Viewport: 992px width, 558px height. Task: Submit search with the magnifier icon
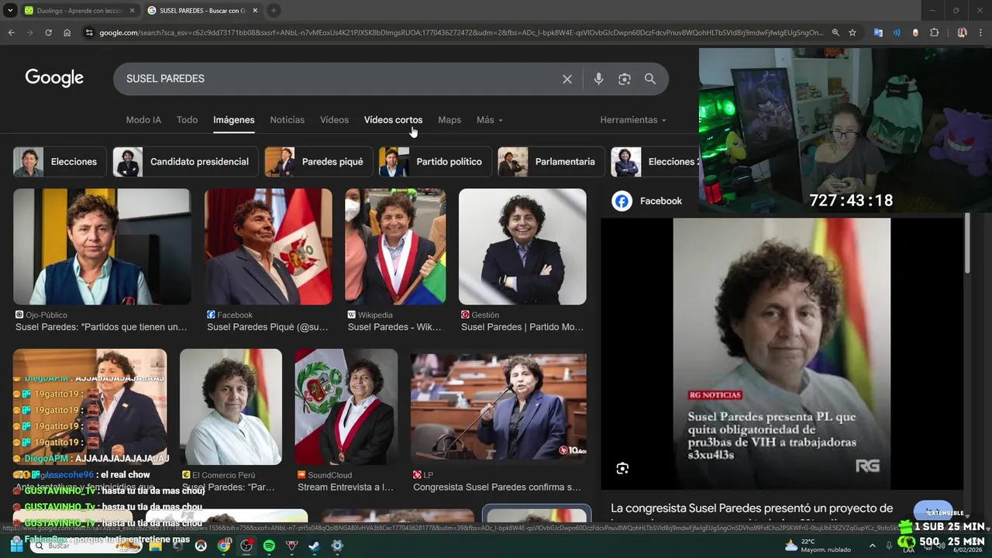[650, 79]
